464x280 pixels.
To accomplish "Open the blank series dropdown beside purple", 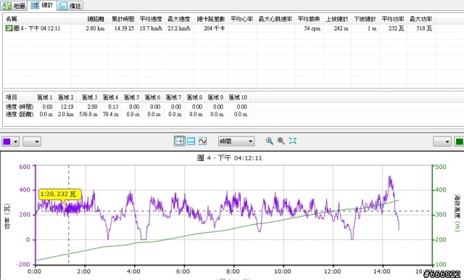I will (x=32, y=141).
